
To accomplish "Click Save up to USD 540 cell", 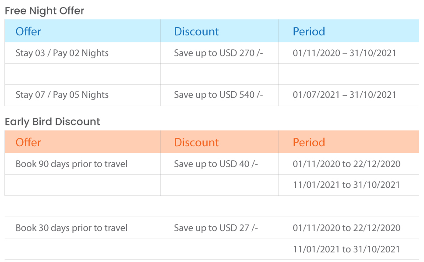I will tap(219, 95).
